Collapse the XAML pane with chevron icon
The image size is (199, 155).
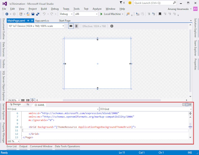tap(190, 104)
